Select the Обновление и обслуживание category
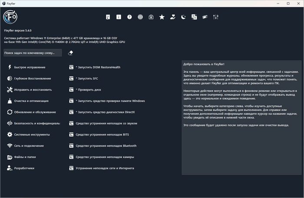This screenshot has height=198, width=304. pos(35,112)
